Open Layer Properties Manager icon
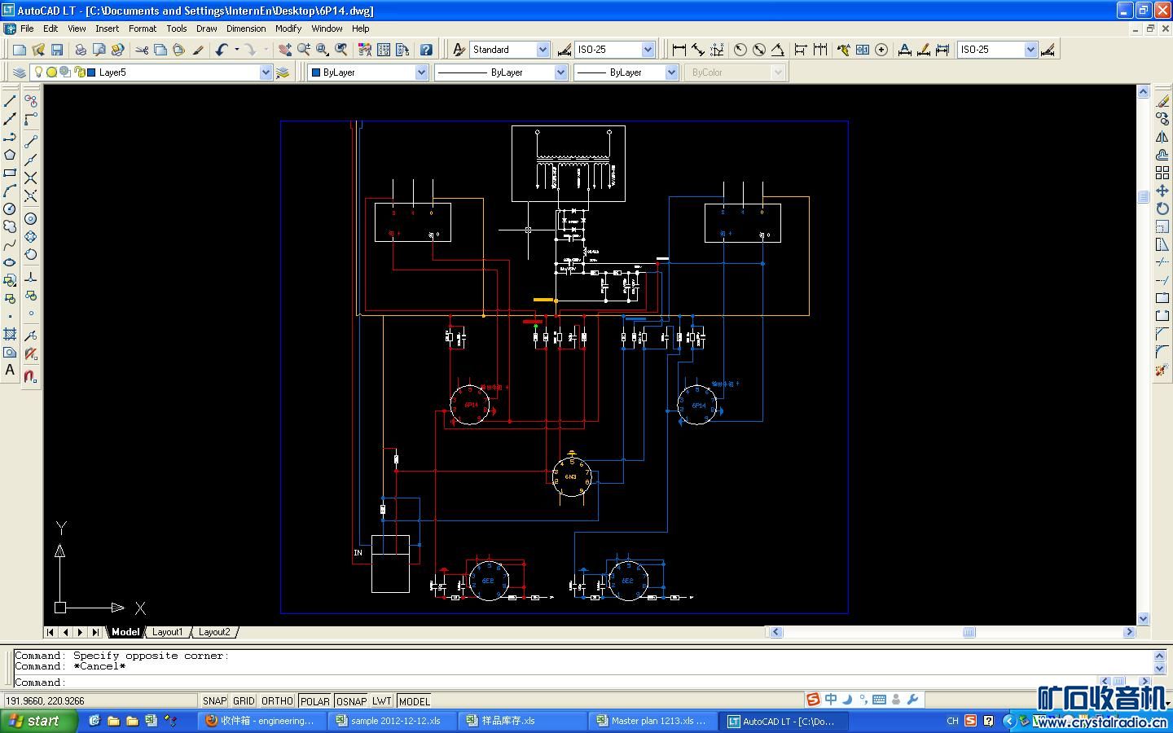 [x=20, y=72]
